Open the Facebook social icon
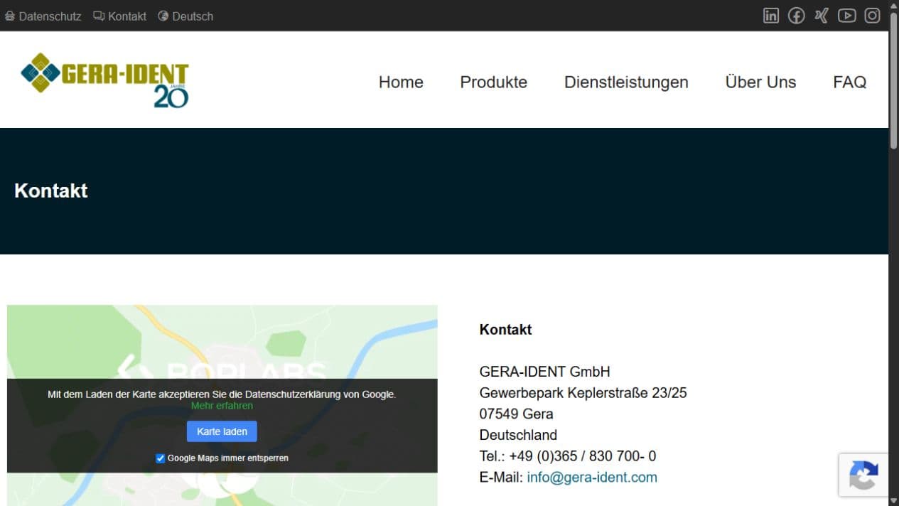 (x=797, y=16)
